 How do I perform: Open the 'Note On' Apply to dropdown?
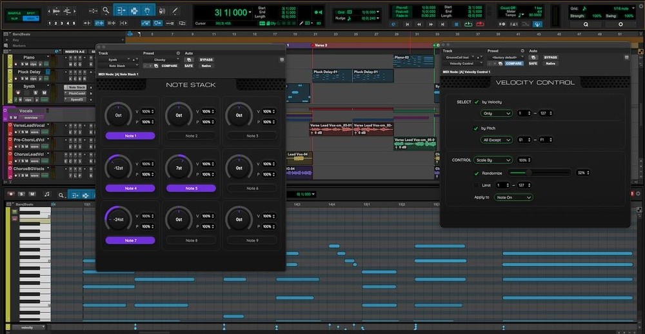[x=513, y=197]
